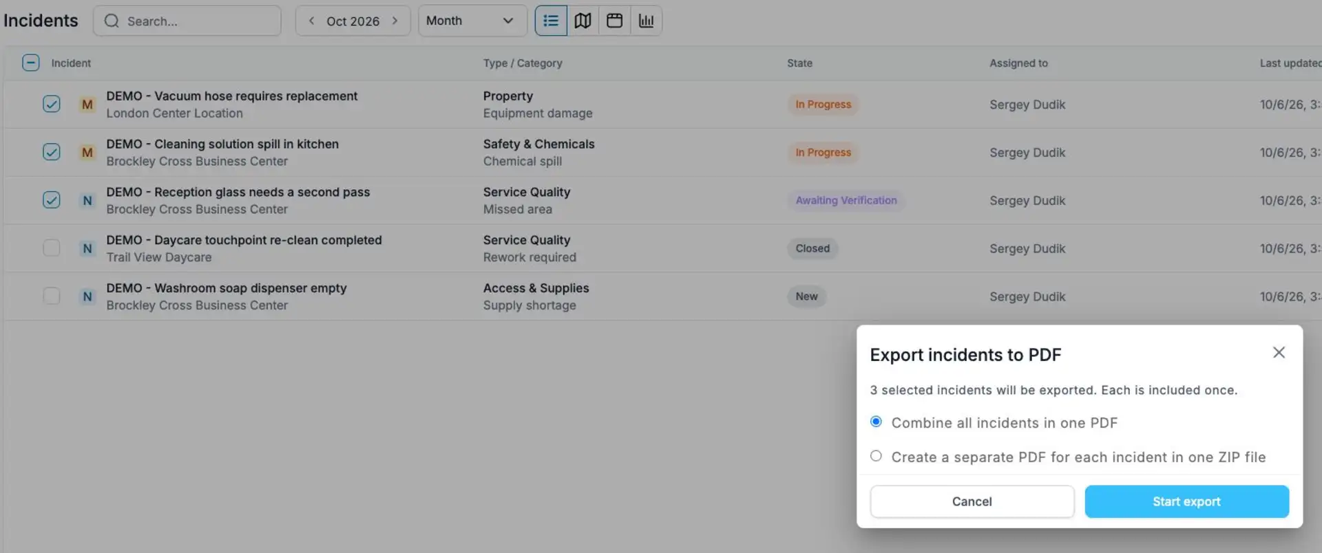Viewport: 1322px width, 553px height.
Task: Open DEMO - Reception glass needs a second pass
Action: tap(238, 193)
